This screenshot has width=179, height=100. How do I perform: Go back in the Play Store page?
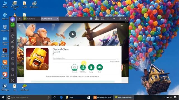click(20, 26)
